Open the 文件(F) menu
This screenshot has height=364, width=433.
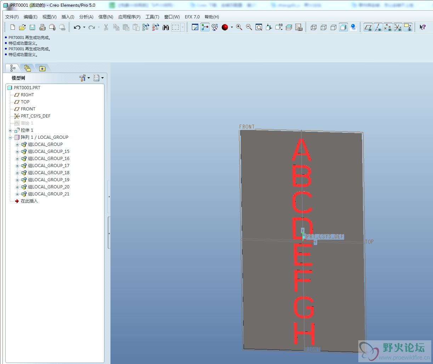(12, 17)
